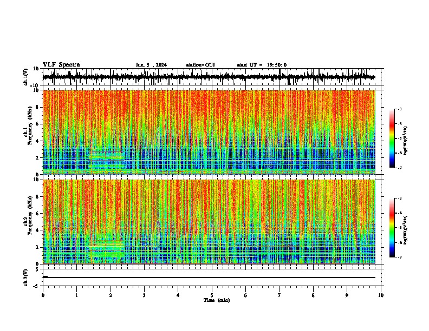Click the "6" kHz tick on ch.1 spectrogram axis
429x331 pixels.
37,124
